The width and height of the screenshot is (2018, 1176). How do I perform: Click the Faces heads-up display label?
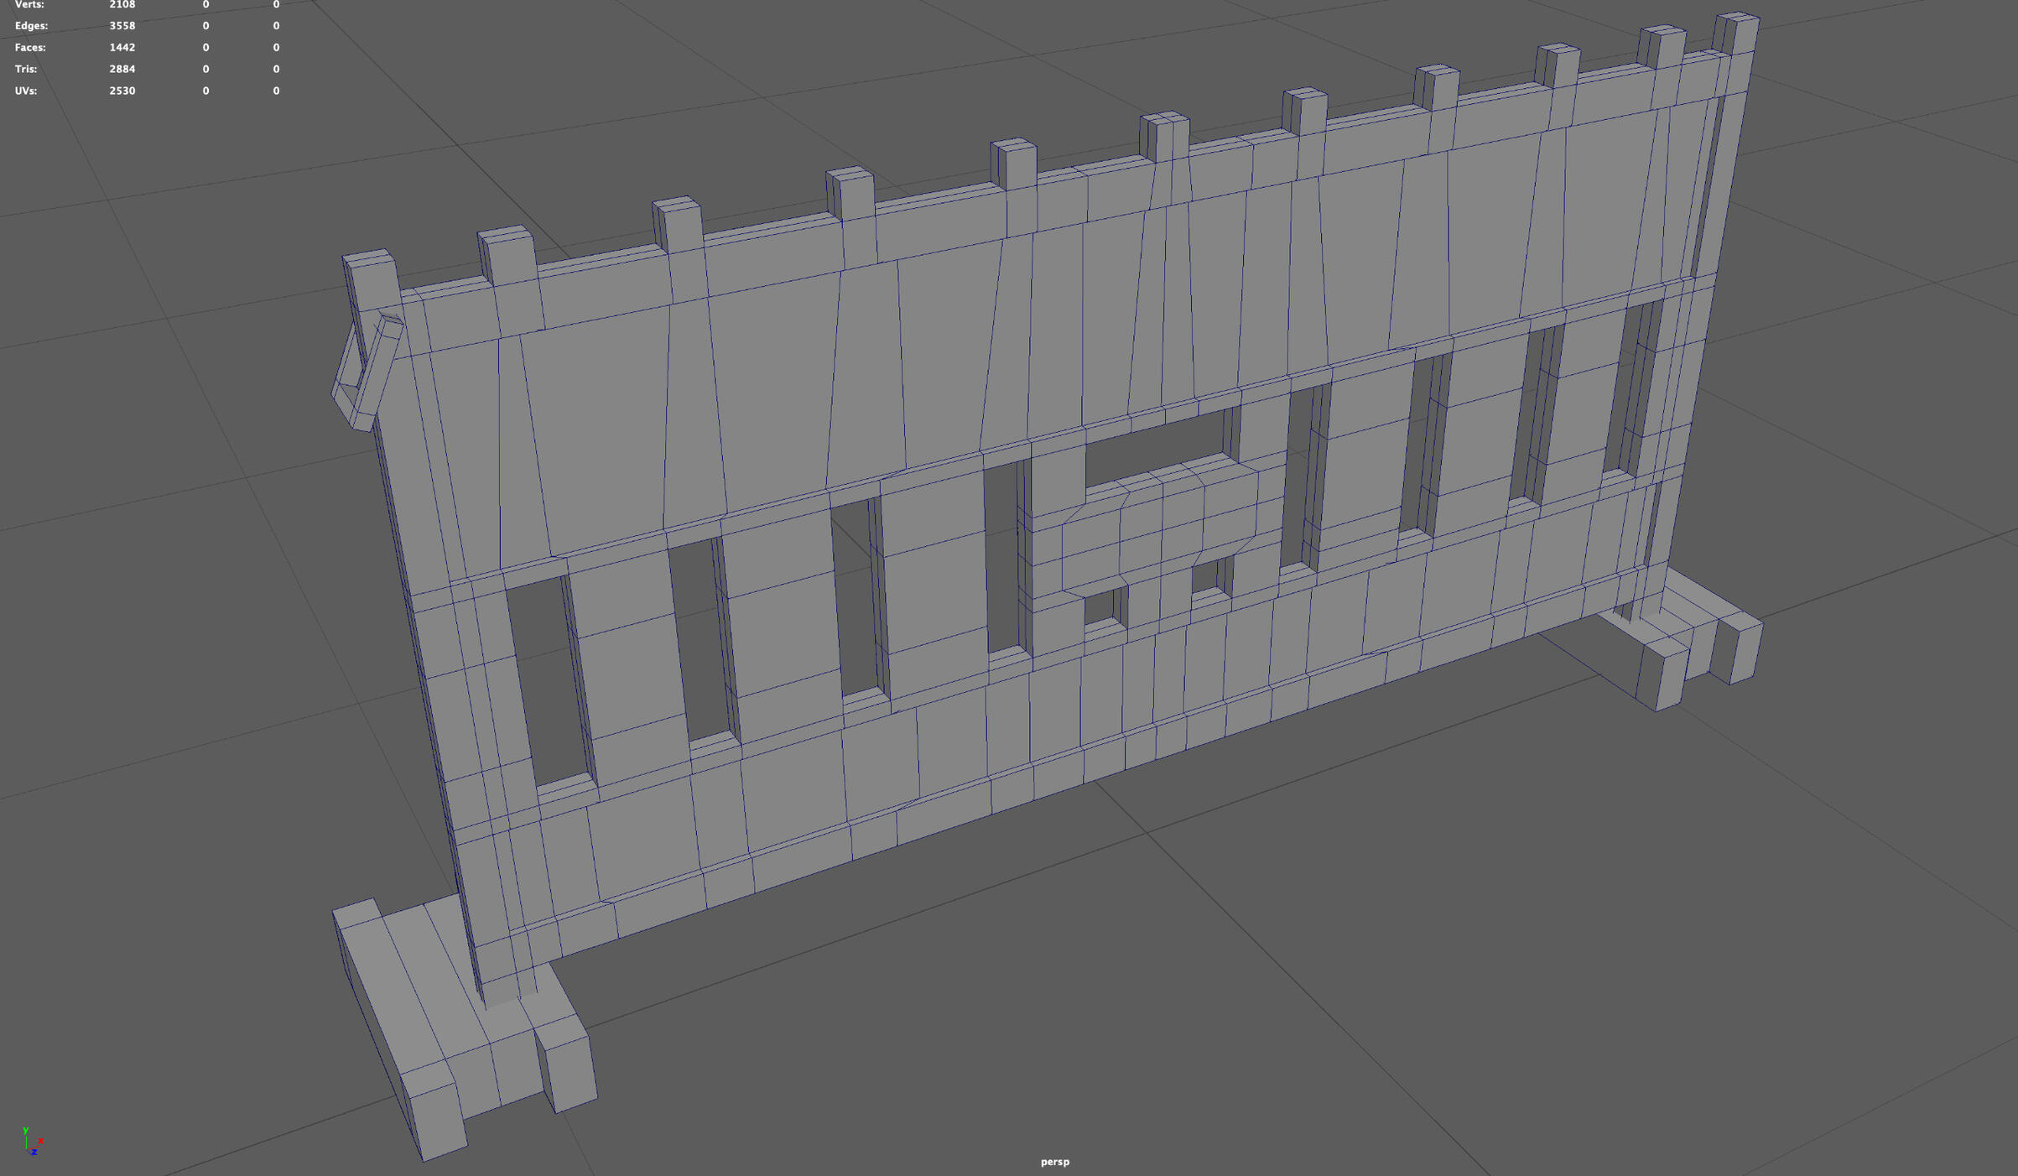click(x=30, y=48)
